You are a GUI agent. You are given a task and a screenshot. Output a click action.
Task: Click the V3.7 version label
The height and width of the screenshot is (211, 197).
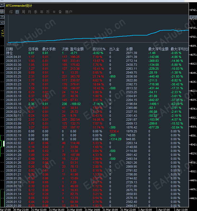click(2, 33)
